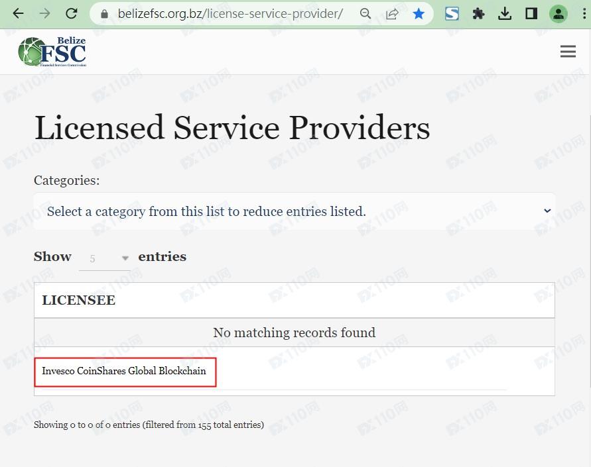The width and height of the screenshot is (591, 467).
Task: Go back to the previous page
Action: tap(18, 14)
